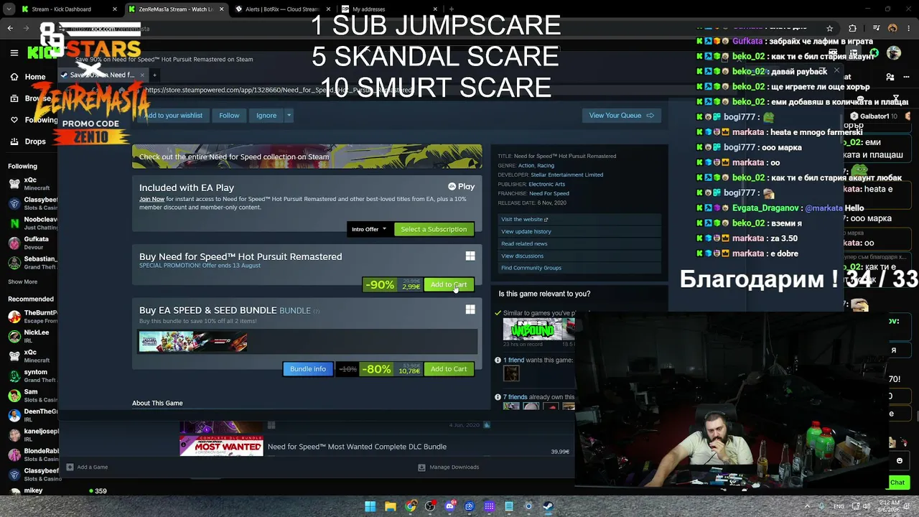Image resolution: width=919 pixels, height=517 pixels.
Task: Open a new browser tab
Action: [451, 9]
